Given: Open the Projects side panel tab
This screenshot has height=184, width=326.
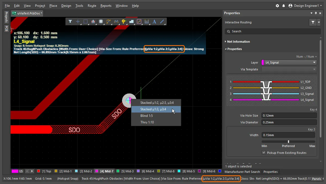Looking at the screenshot, I should point(6,17).
